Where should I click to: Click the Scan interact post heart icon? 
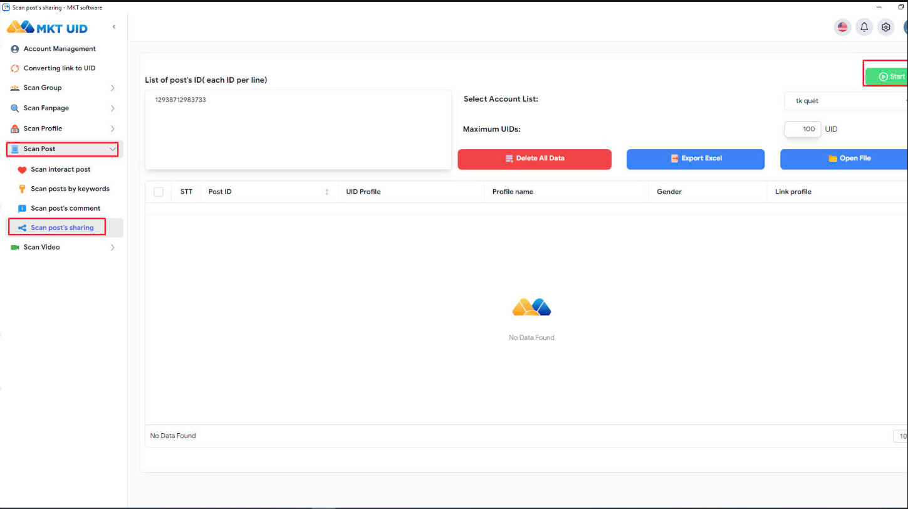[x=22, y=170]
